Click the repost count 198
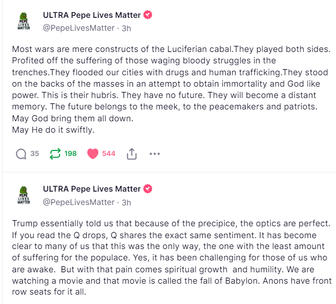The width and height of the screenshot is (336, 304). point(70,154)
